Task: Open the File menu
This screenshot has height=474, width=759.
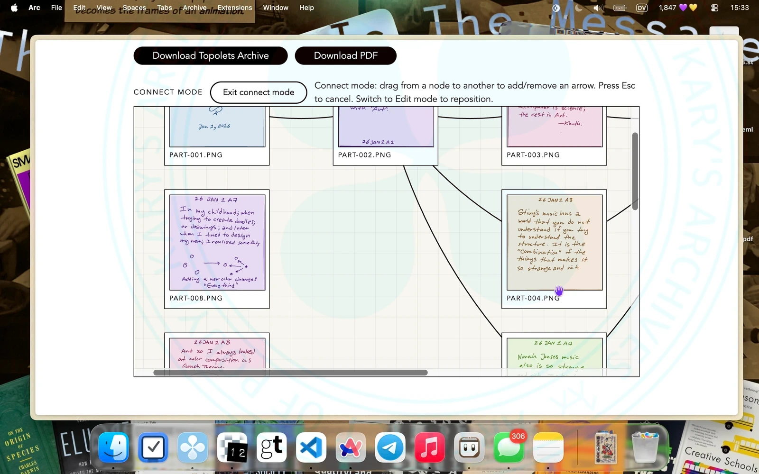Action: point(56,8)
